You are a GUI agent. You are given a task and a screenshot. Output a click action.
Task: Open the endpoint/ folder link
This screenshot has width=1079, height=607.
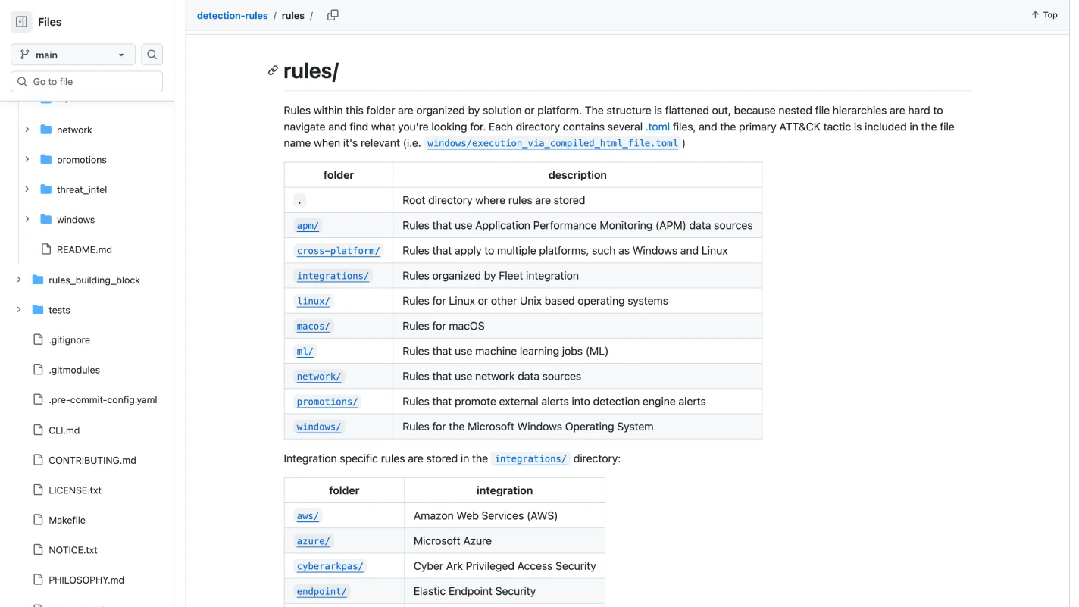tap(322, 592)
